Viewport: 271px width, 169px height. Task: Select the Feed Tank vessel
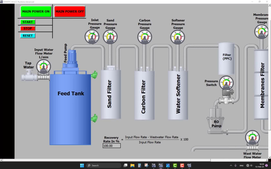coord(70,108)
